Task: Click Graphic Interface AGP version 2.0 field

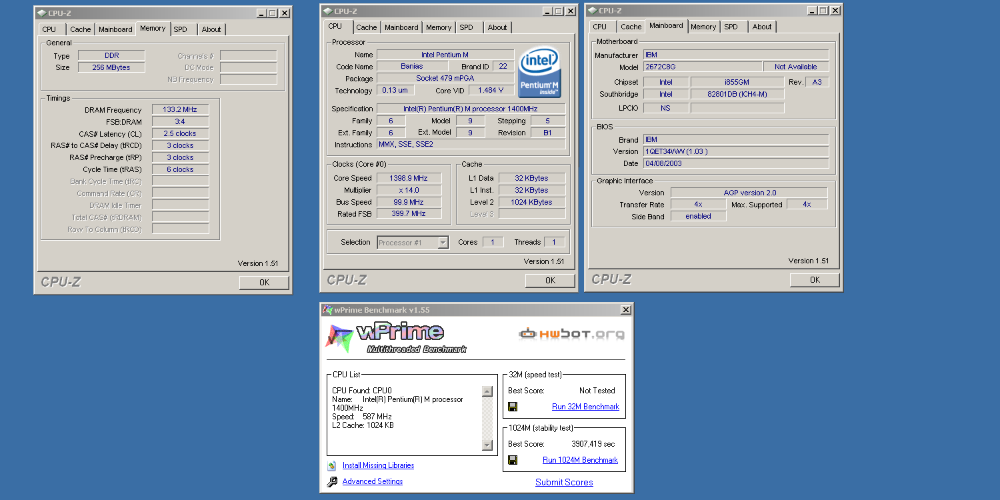Action: [x=749, y=193]
